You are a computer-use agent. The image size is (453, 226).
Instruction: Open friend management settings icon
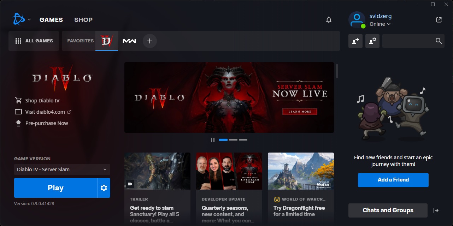[x=372, y=41]
